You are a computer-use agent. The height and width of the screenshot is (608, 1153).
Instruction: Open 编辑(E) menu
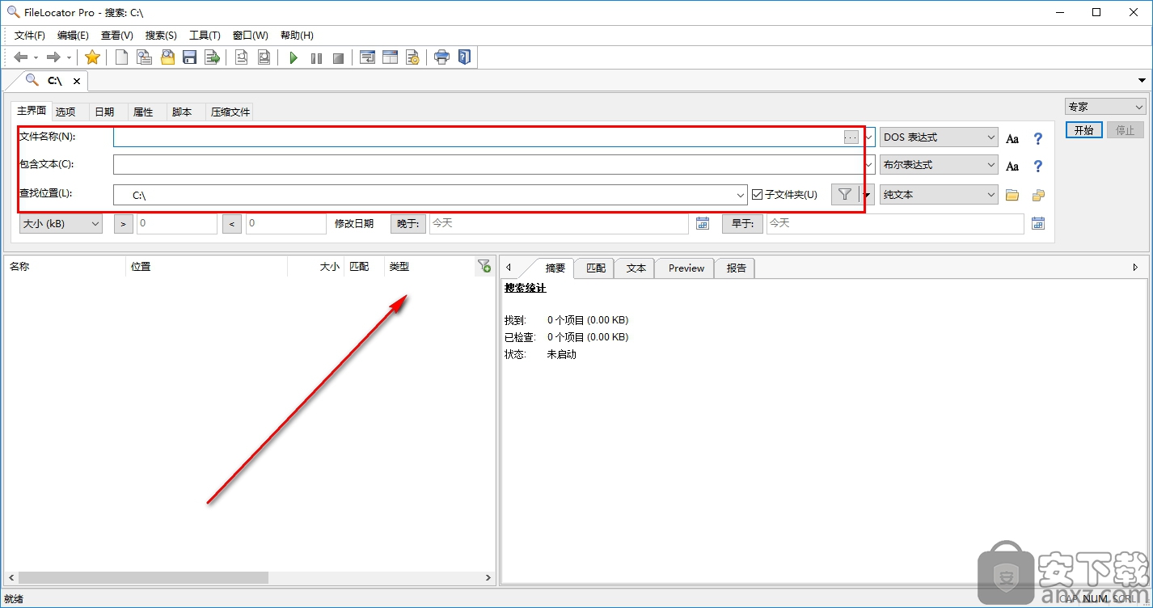point(73,36)
